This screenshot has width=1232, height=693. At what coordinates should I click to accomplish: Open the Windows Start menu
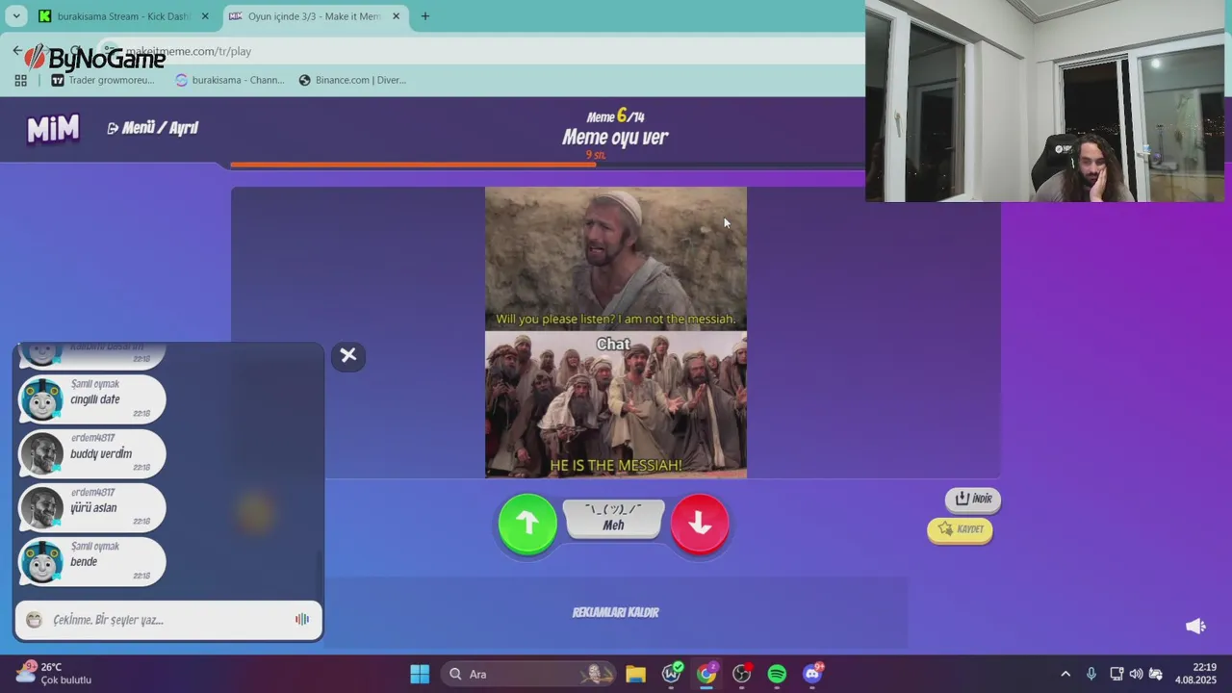[x=420, y=674]
